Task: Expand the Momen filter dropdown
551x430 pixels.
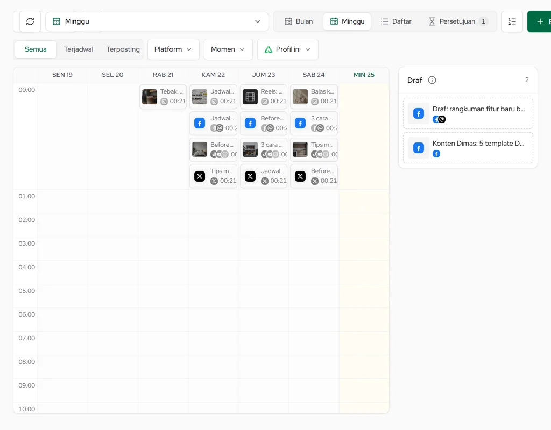Action: coord(228,49)
